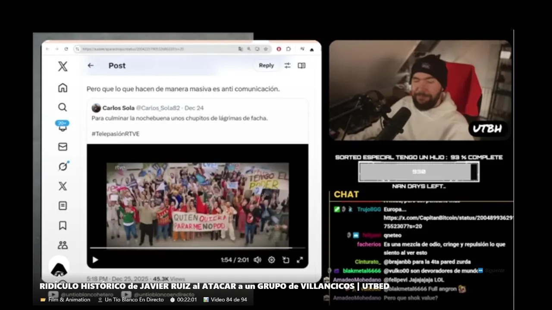Click browser forward navigation arrow
This screenshot has width=552, height=310.
56,49
